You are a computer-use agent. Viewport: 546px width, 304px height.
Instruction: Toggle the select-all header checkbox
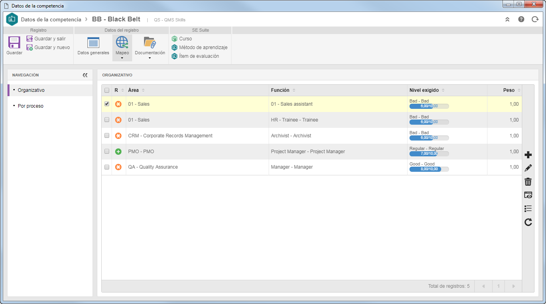coord(107,90)
